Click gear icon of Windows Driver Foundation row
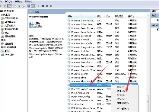 click(69, 24)
